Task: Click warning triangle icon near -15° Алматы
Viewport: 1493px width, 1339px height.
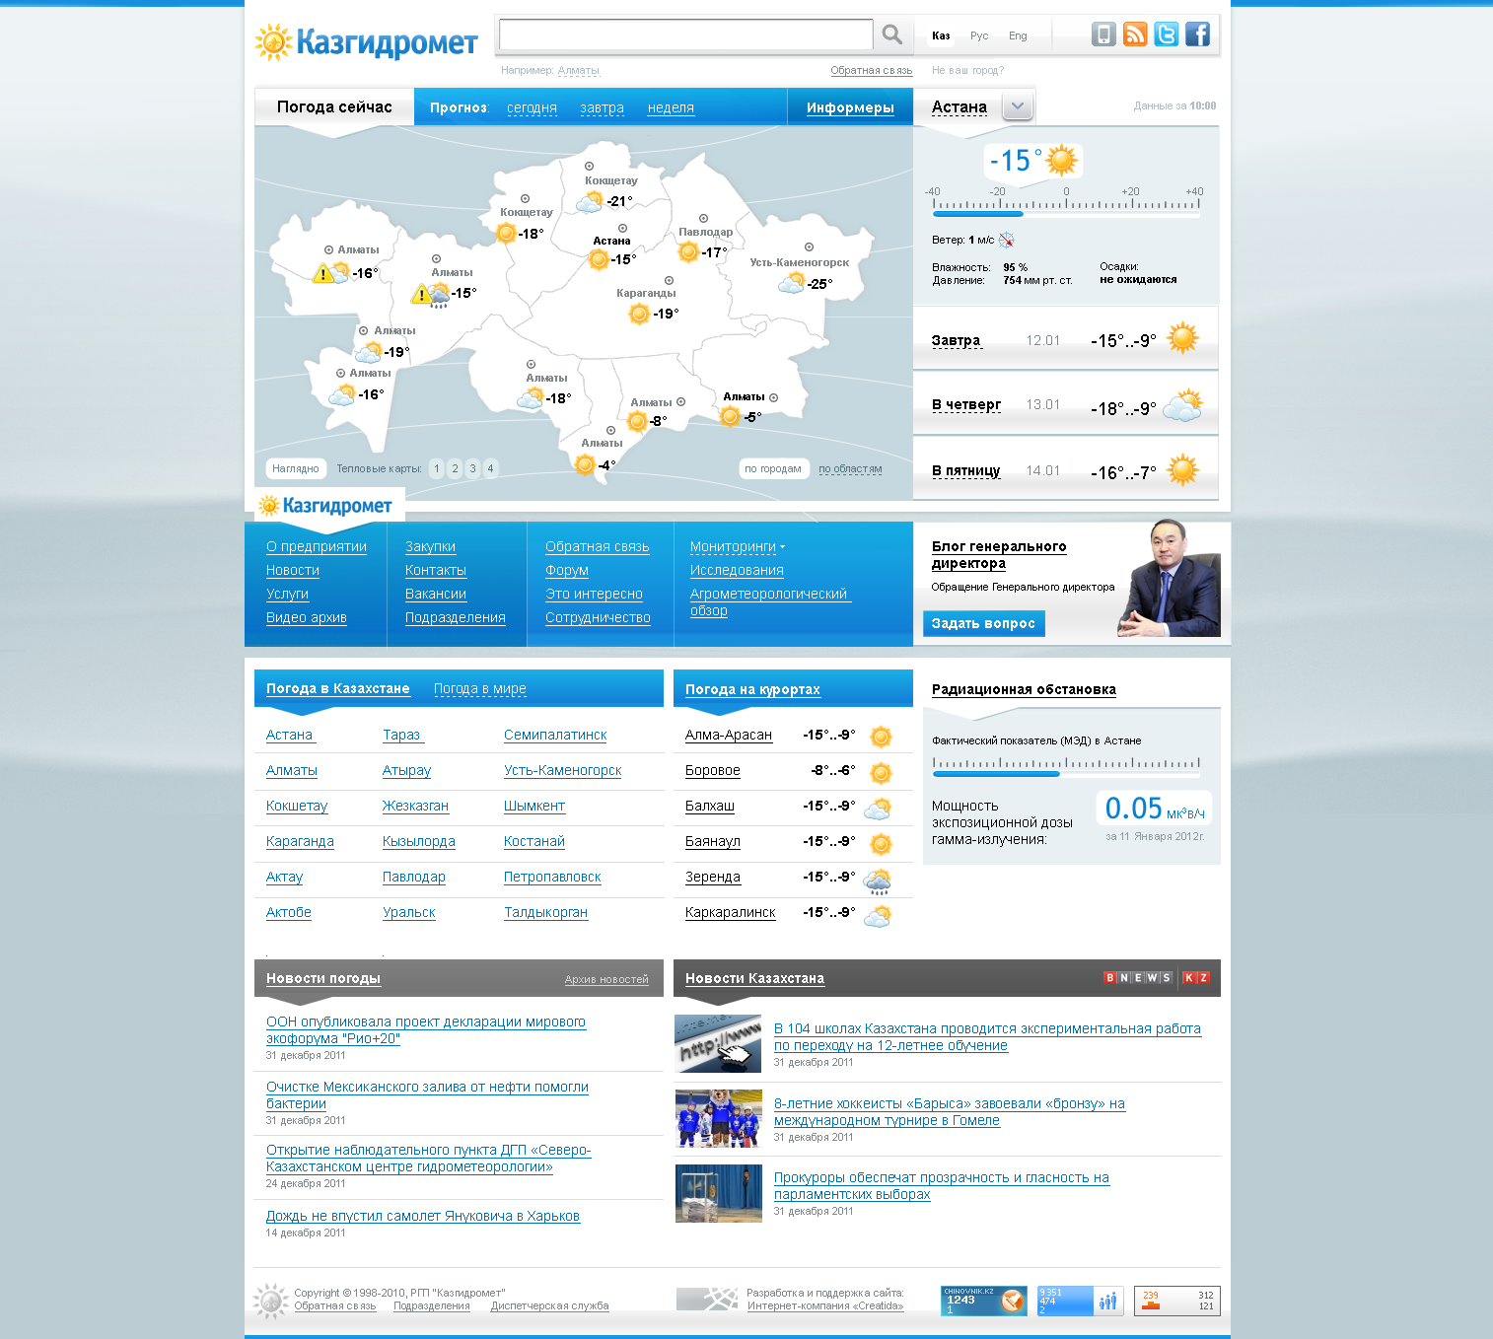Action: [x=421, y=294]
